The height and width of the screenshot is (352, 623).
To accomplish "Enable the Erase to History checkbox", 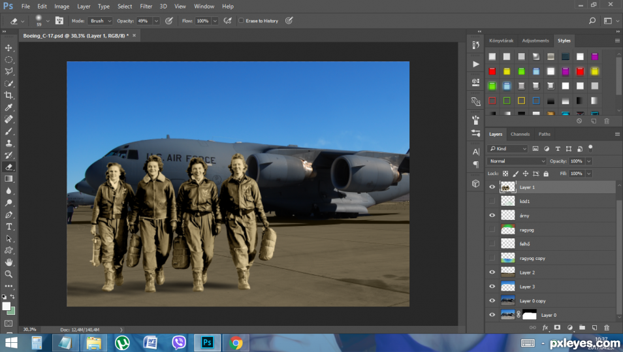I will coord(241,21).
